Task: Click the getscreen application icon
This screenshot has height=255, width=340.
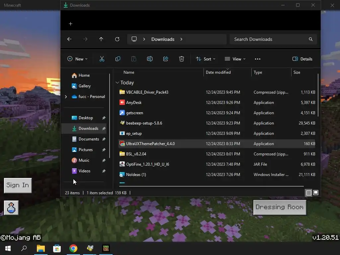Action: point(122,113)
